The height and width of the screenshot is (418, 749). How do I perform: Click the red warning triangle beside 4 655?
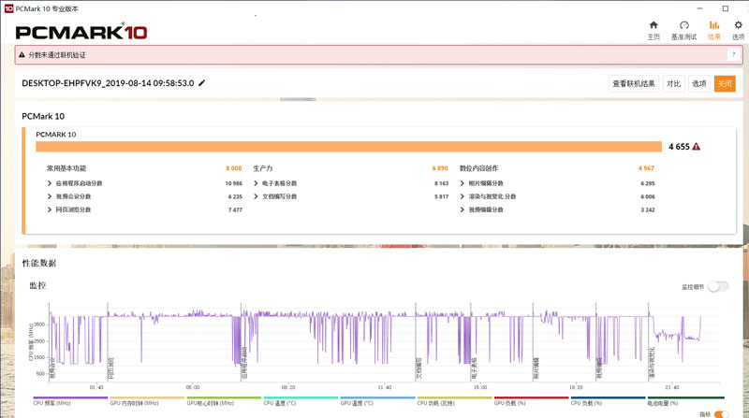click(x=696, y=147)
